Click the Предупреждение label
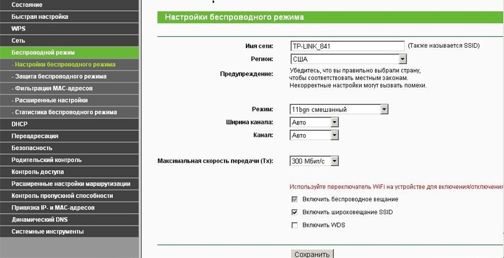The image size is (504, 258). [246, 74]
